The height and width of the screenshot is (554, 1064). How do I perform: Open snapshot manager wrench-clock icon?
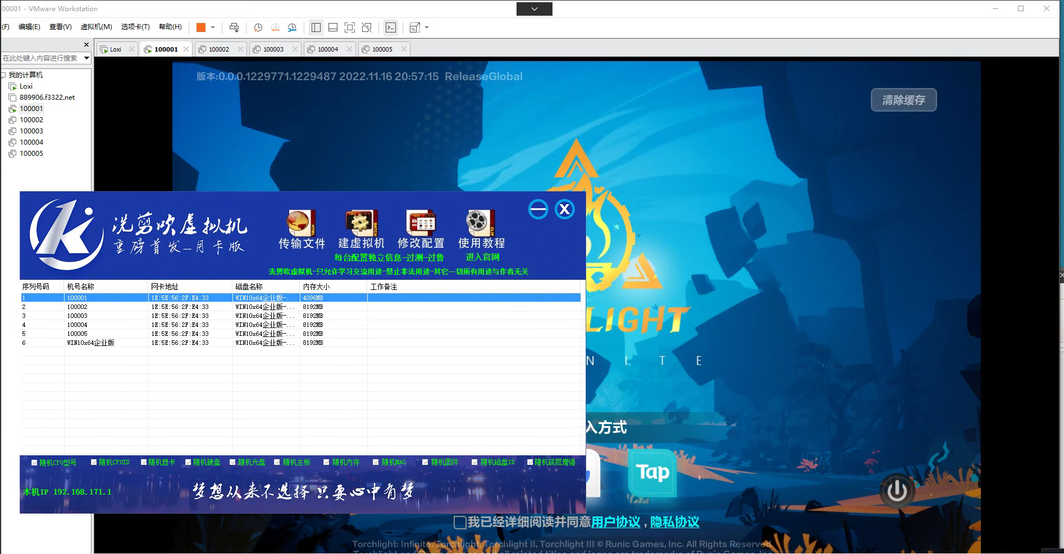coord(292,27)
